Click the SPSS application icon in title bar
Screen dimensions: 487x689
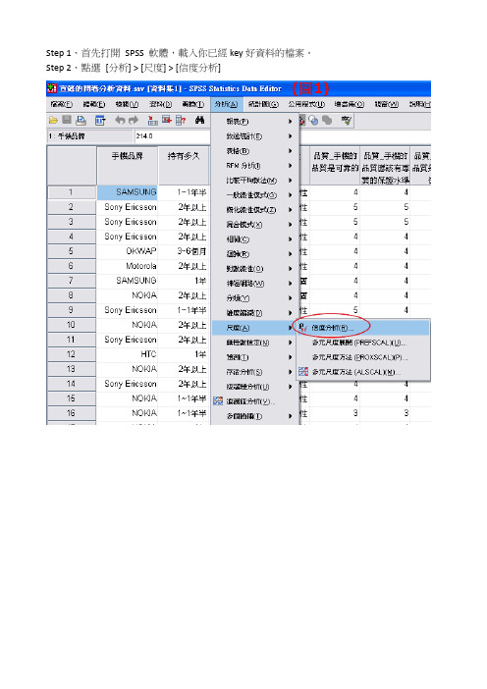(x=52, y=88)
